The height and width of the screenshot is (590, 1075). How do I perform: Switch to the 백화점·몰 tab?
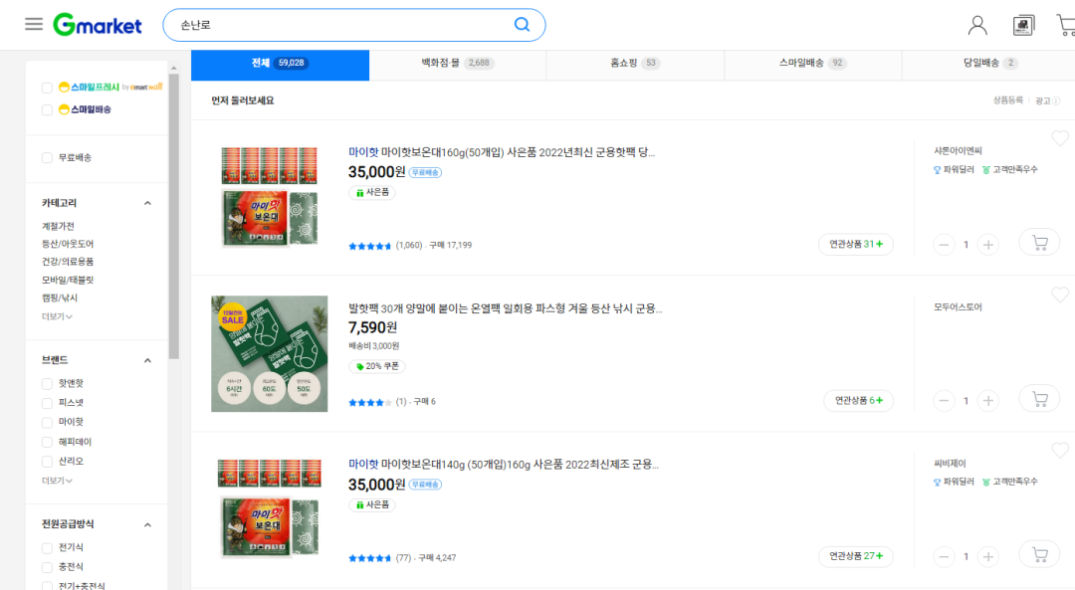click(457, 65)
